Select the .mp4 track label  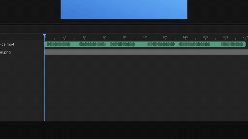click(x=7, y=44)
